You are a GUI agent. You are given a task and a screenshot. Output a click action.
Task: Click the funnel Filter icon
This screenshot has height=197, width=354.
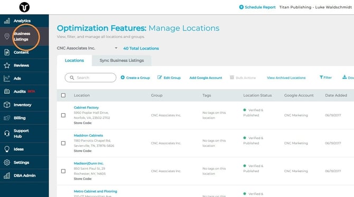(x=321, y=77)
